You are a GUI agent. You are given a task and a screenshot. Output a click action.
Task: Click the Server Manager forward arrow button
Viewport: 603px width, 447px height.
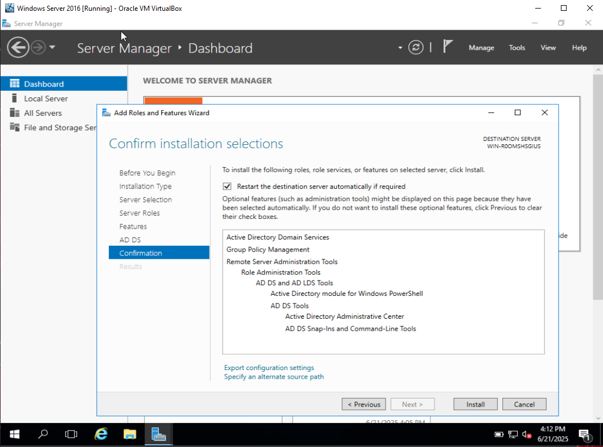pyautogui.click(x=38, y=48)
